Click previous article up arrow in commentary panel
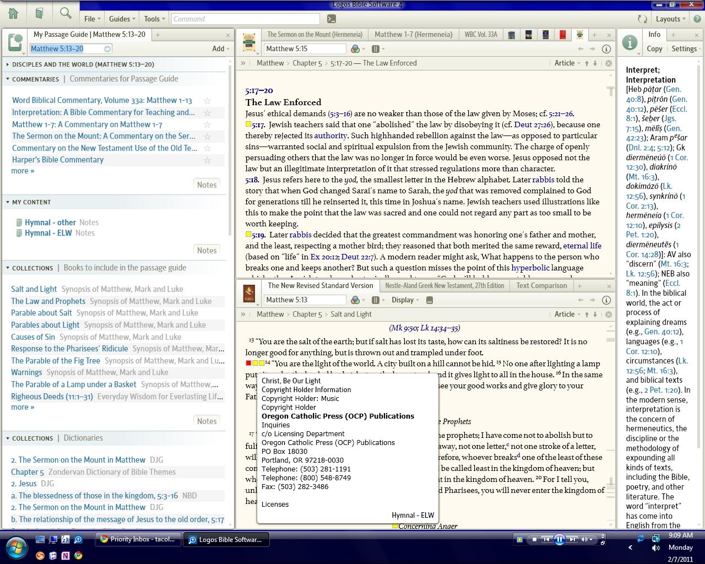 587,63
